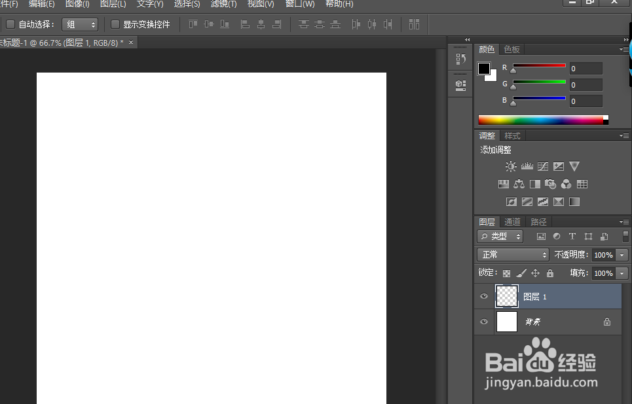632x404 pixels.
Task: Toggle visibility of the 背景 layer
Action: pos(484,322)
